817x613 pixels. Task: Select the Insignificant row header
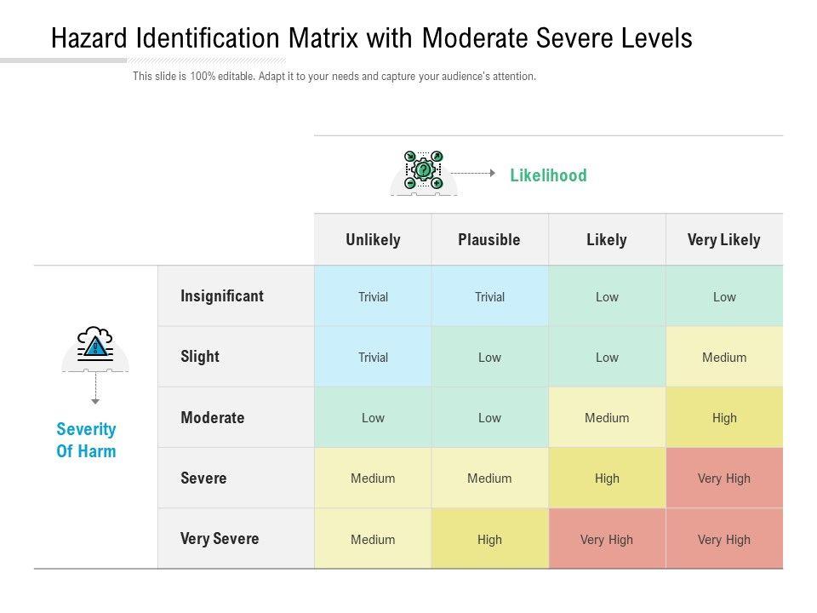[x=222, y=296]
